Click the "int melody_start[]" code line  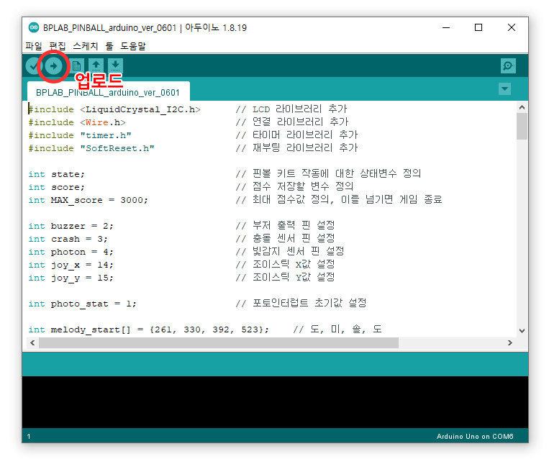coord(149,330)
